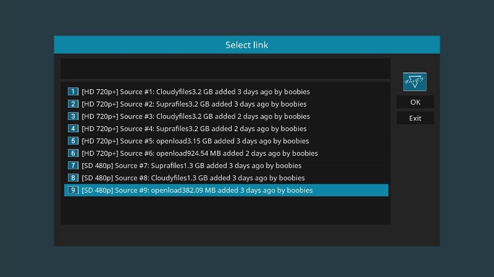This screenshot has height=277, width=494.
Task: Click the number 5 badge icon
Action: [73, 141]
